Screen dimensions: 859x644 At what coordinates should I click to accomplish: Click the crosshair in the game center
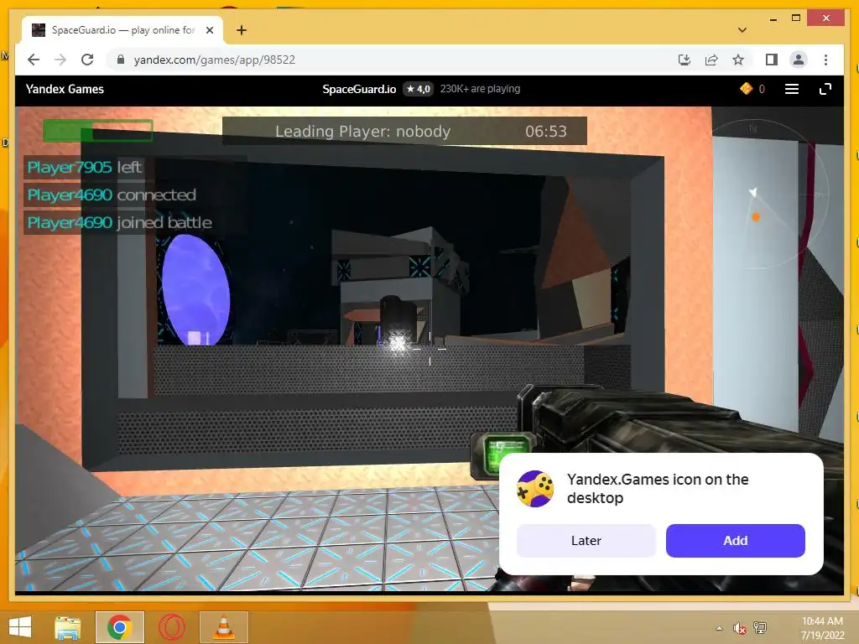(x=429, y=348)
